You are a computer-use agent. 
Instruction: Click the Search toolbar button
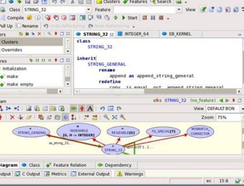161,2
